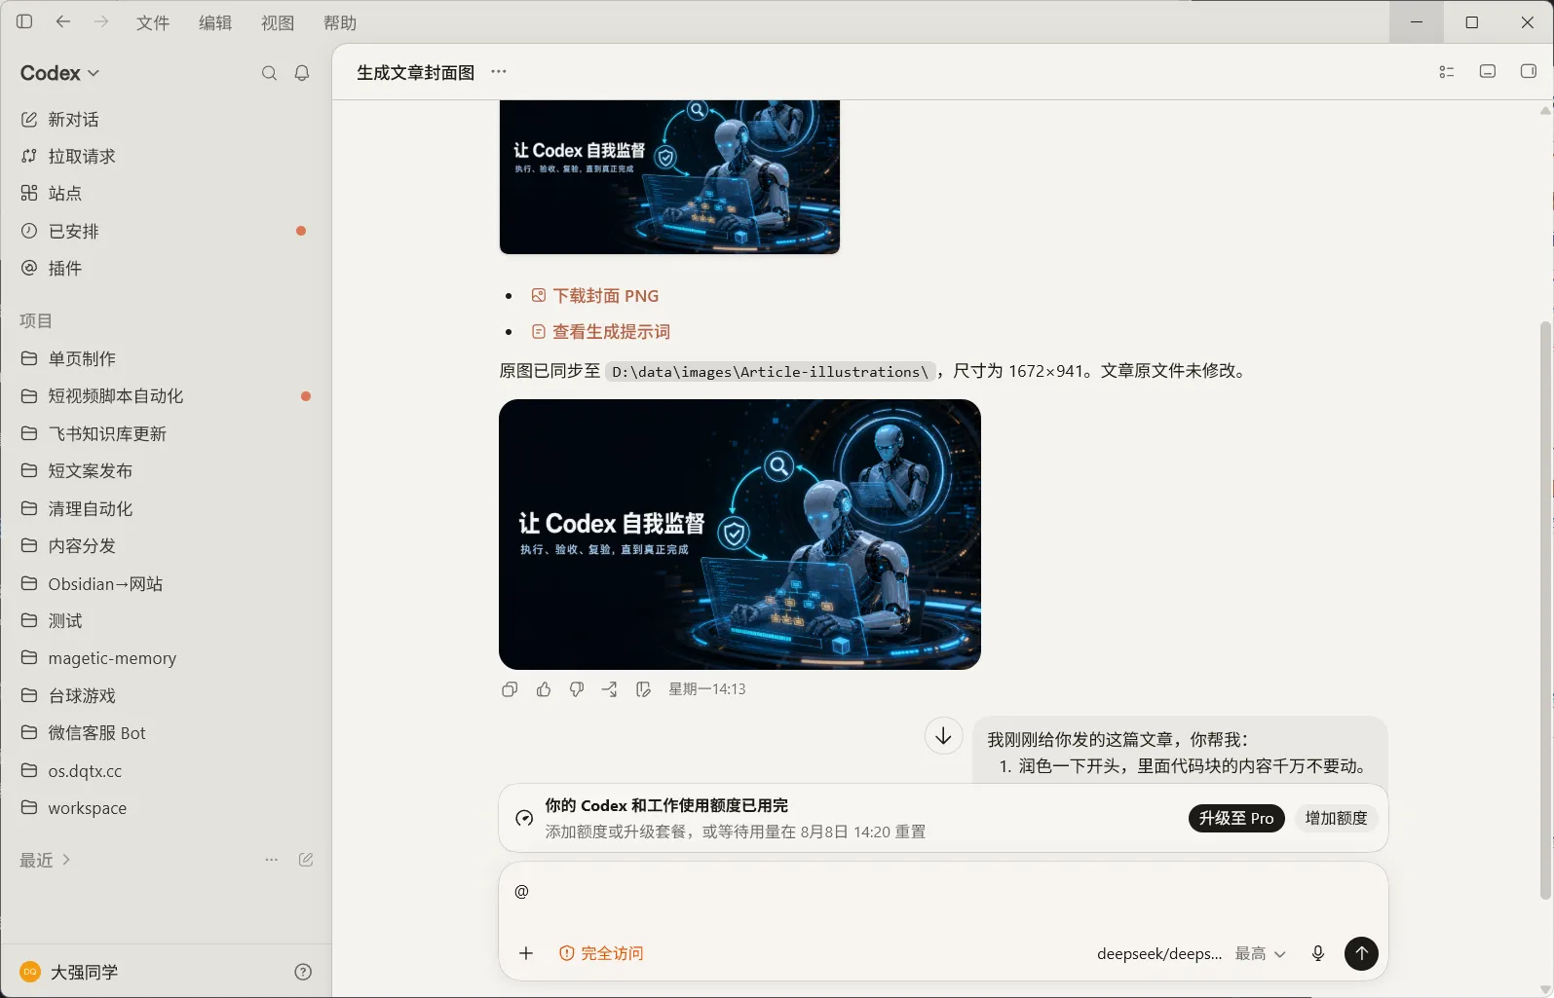The image size is (1554, 998).
Task: Add attachment with the plus icon
Action: click(x=526, y=953)
